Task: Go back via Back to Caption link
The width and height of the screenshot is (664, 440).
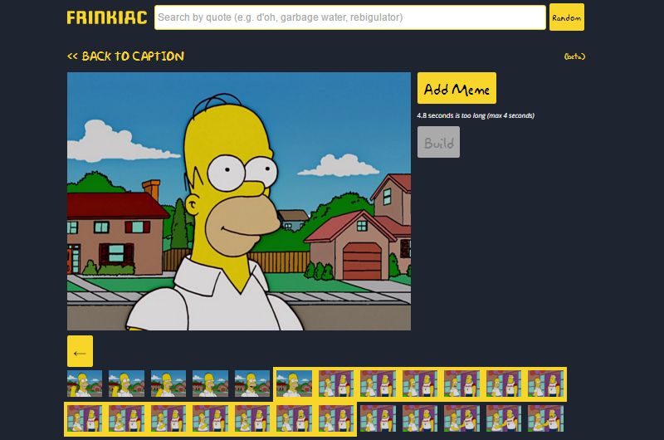Action: (x=125, y=56)
